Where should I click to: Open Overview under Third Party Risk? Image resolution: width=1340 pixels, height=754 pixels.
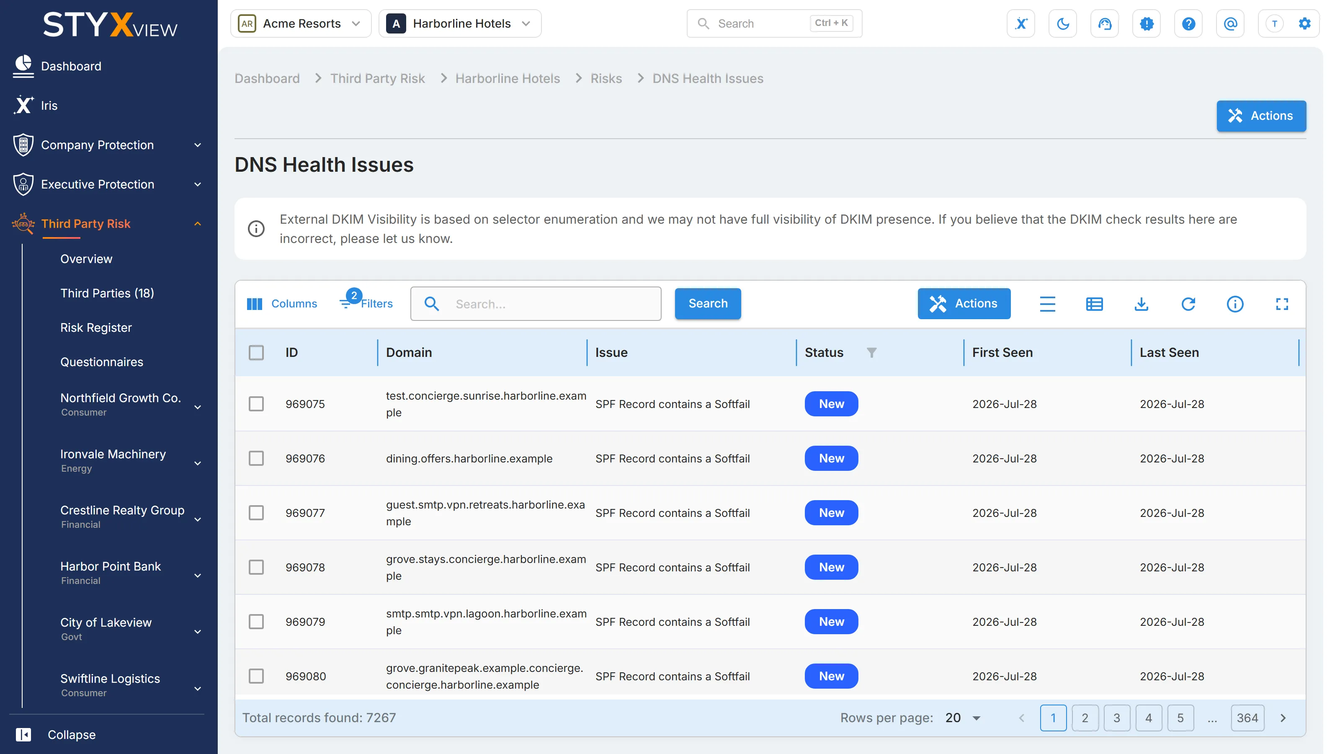pos(86,259)
